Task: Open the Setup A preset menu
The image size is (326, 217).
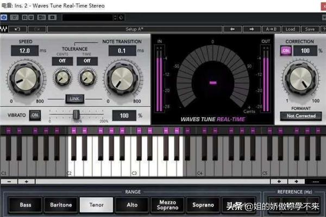Action: tap(134, 29)
